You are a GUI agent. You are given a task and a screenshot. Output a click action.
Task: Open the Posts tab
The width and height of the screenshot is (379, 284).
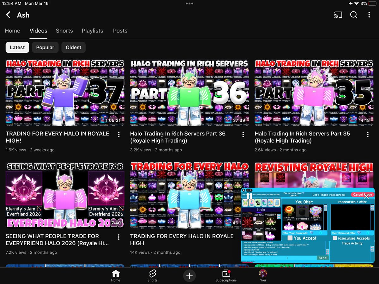pos(120,31)
